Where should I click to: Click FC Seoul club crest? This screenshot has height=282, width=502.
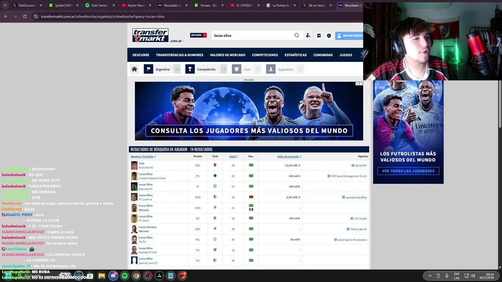pos(215,218)
